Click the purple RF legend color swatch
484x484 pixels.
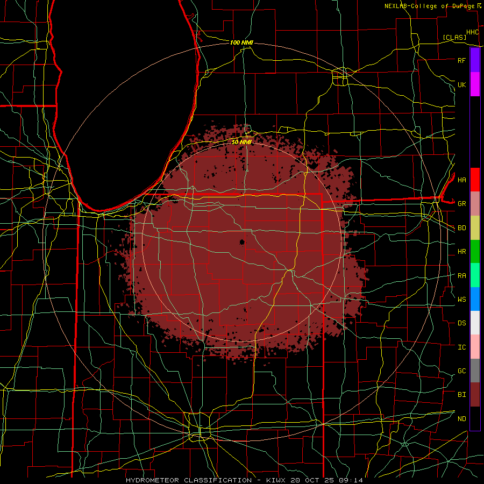point(475,60)
